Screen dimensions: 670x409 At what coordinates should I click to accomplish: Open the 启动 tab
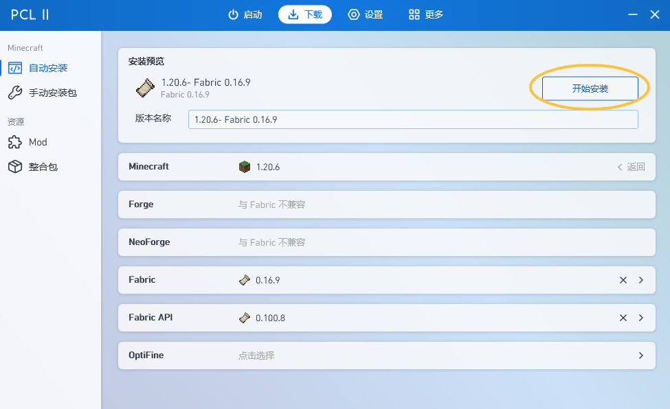click(245, 15)
